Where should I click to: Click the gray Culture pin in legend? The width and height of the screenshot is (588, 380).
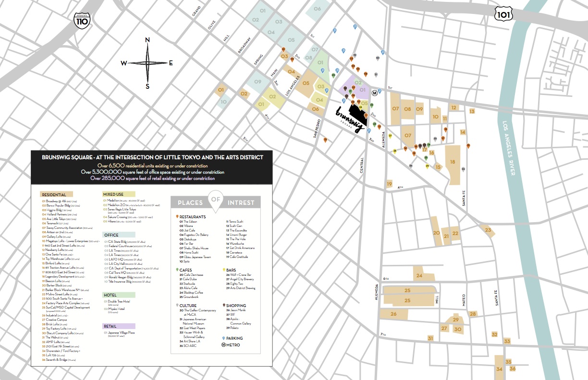[x=177, y=305]
